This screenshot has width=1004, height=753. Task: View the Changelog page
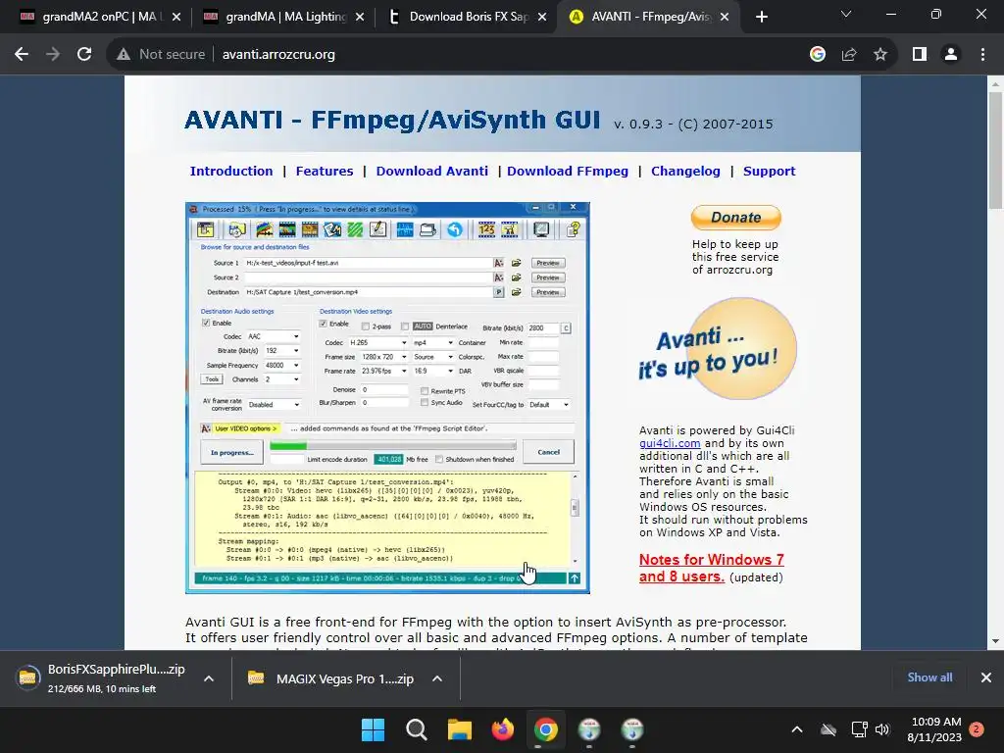tap(685, 171)
